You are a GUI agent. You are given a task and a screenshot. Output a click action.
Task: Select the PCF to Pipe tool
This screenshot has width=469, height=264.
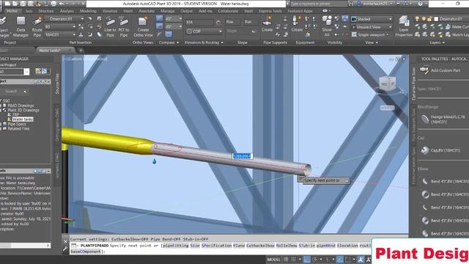(124, 27)
